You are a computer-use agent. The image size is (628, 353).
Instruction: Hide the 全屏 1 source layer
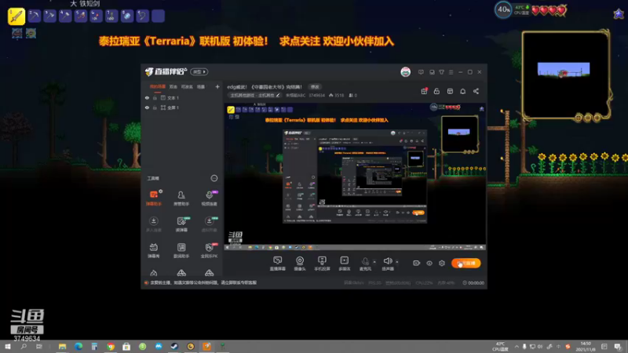[x=147, y=107]
